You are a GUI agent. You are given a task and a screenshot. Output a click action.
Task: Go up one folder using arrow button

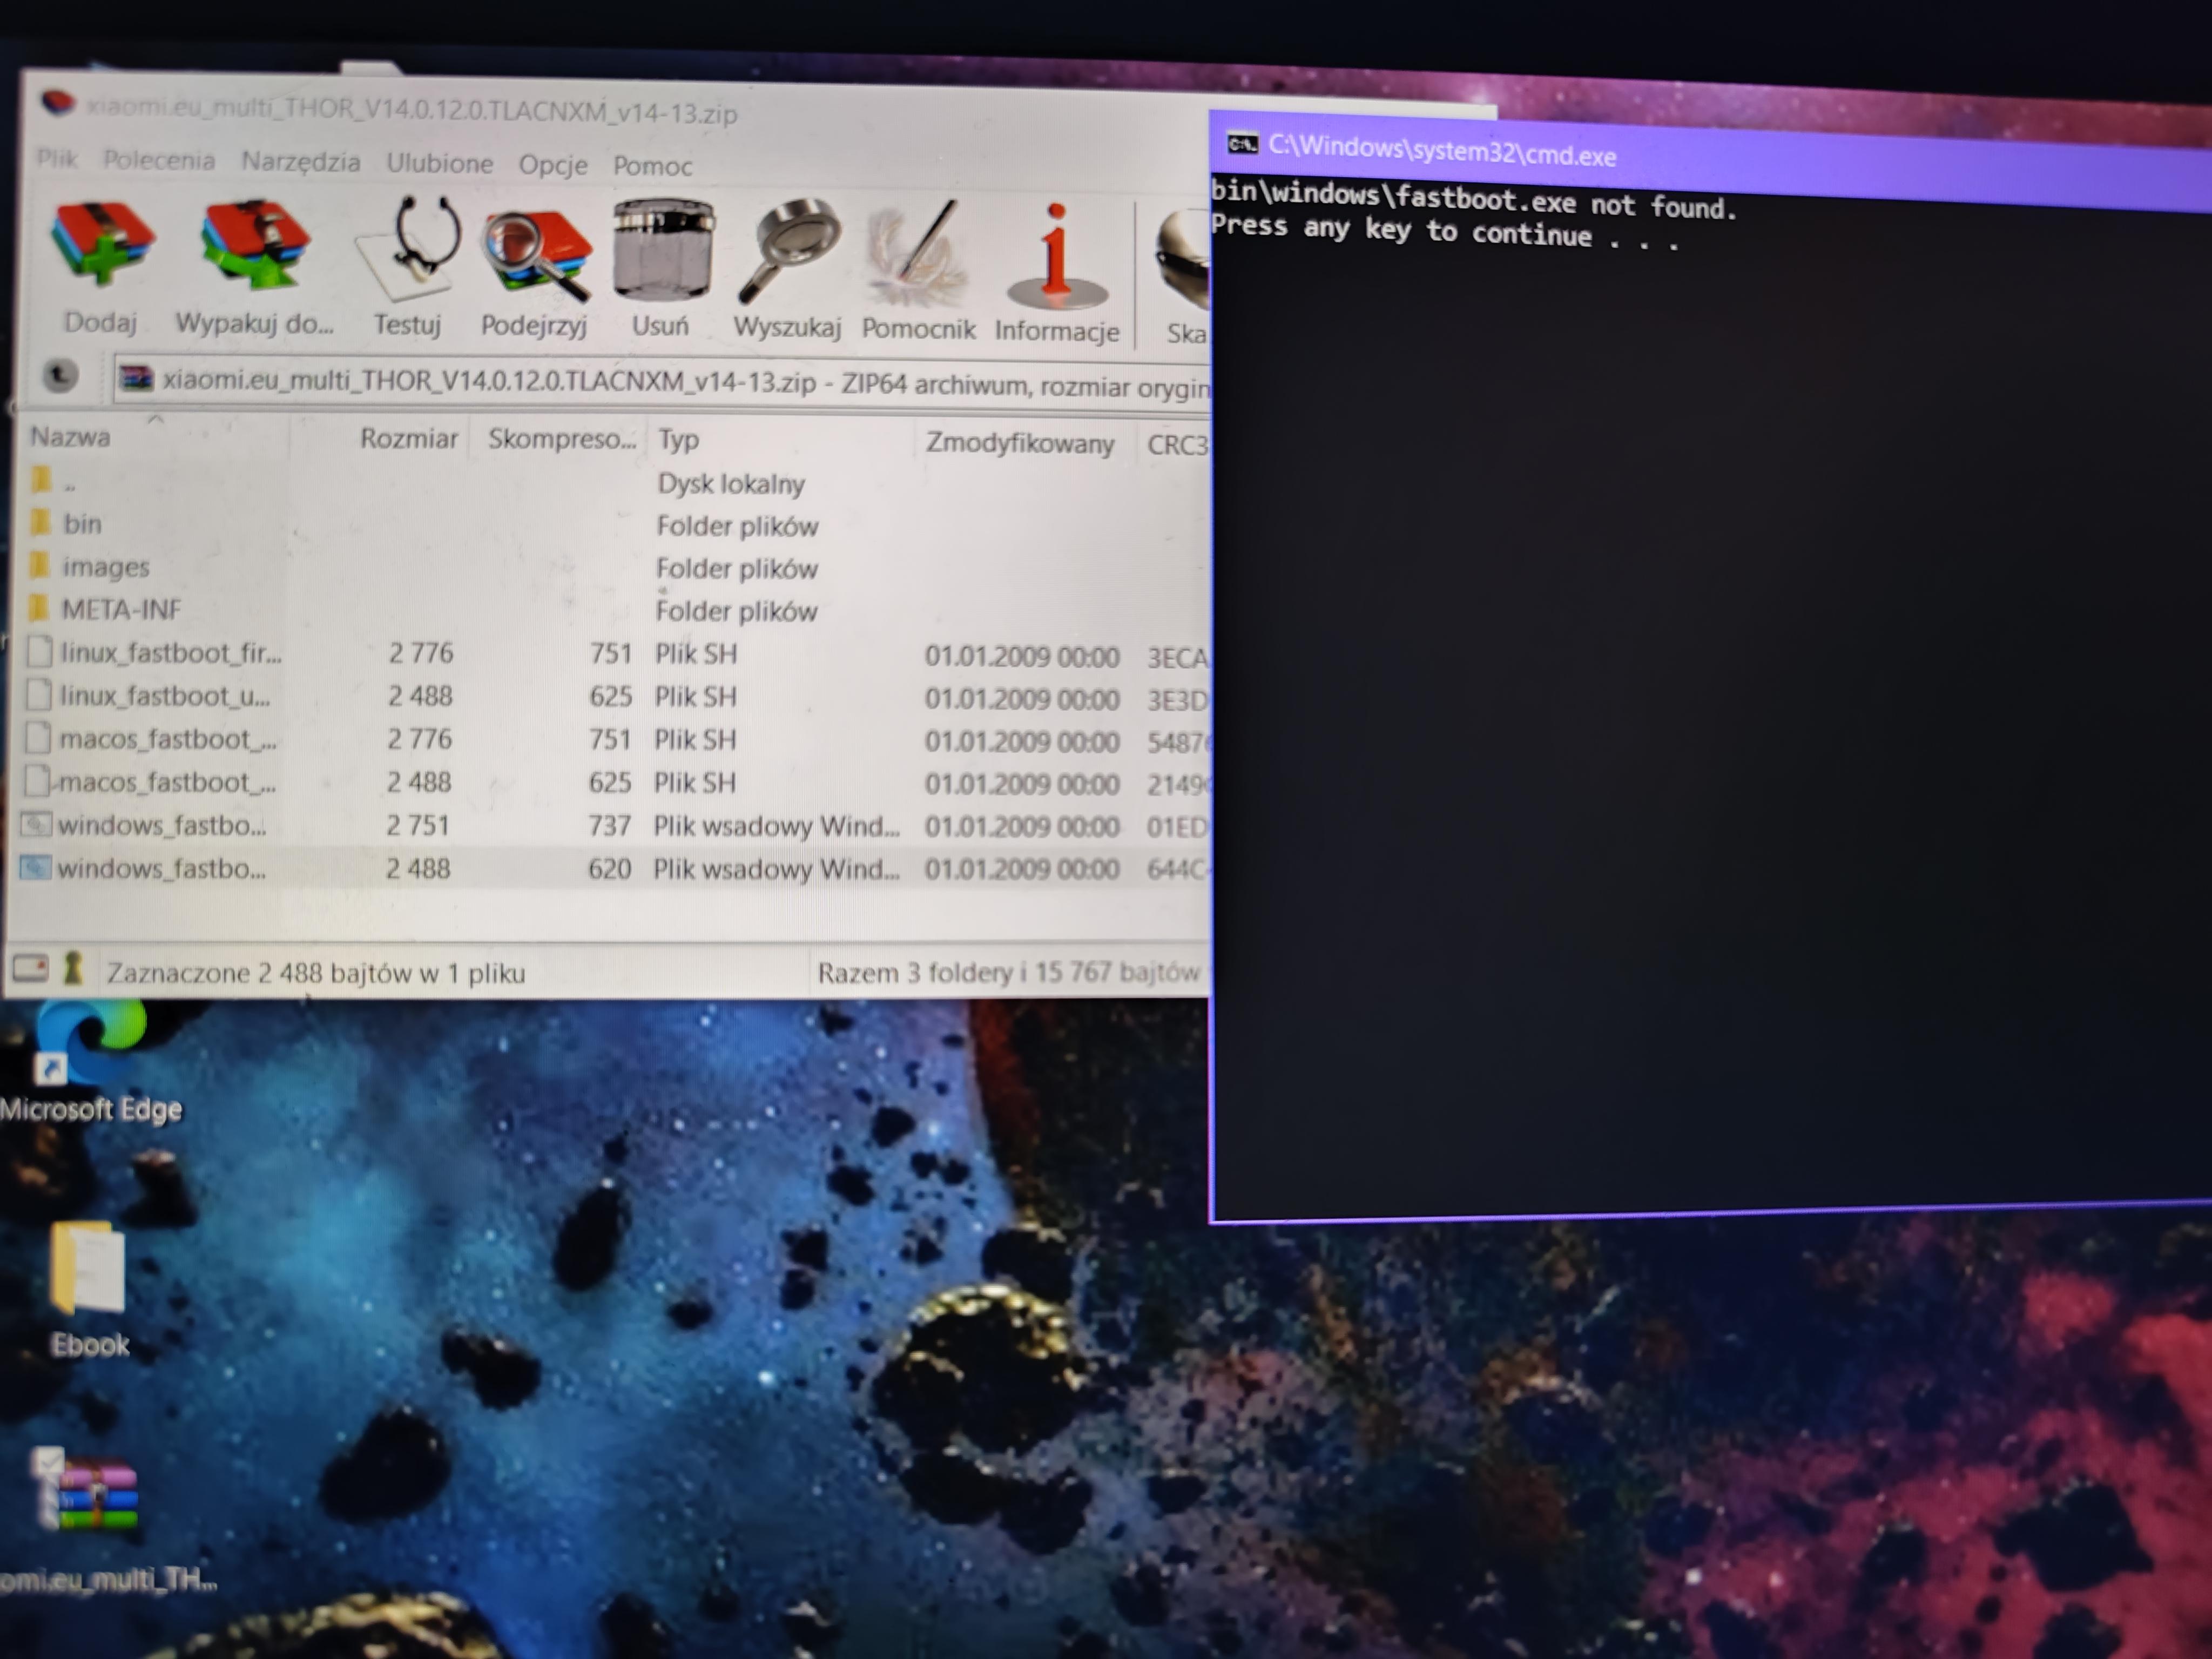coord(60,375)
